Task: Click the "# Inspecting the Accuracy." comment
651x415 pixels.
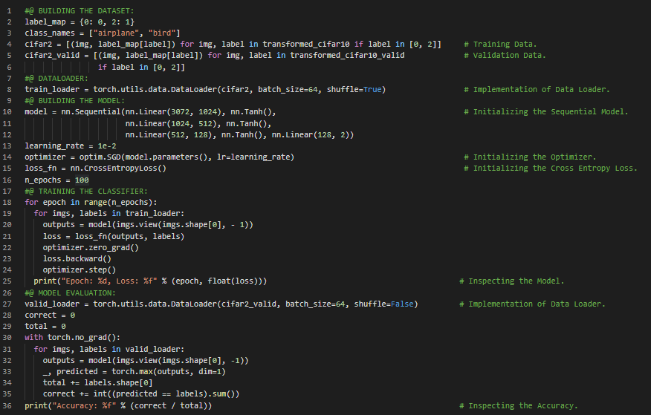Action: pos(518,405)
